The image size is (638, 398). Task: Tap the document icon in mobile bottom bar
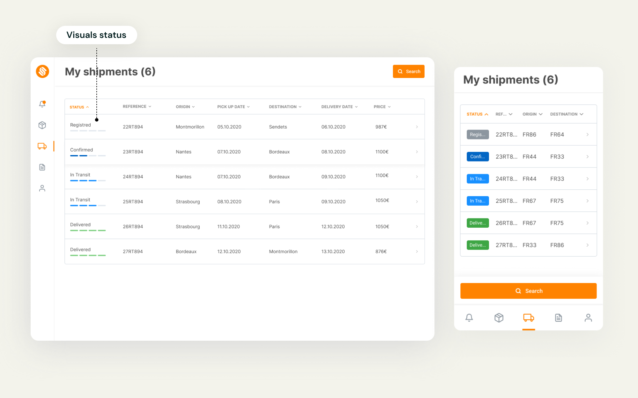558,318
